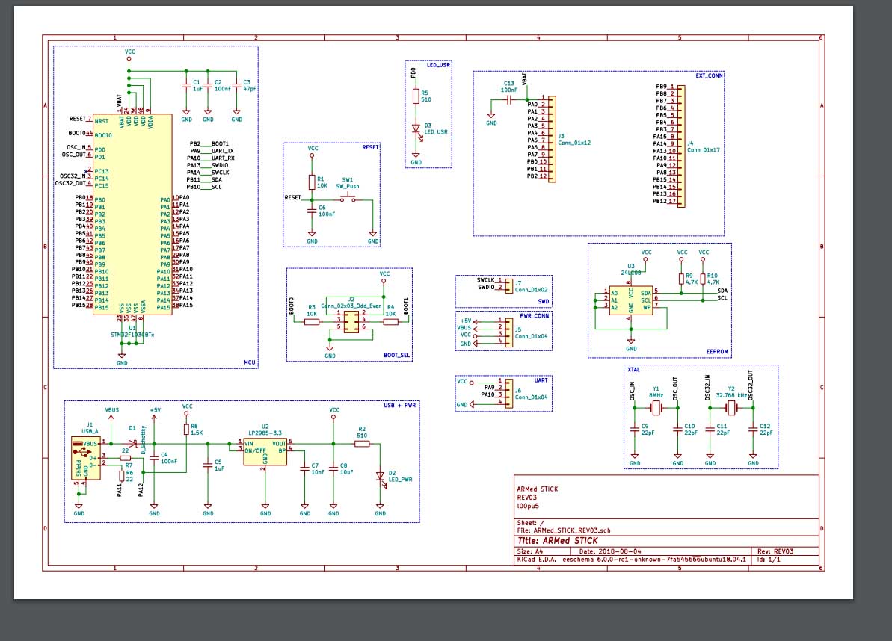Click the "USB + PWR" section label
892x641 pixels.
tap(399, 405)
